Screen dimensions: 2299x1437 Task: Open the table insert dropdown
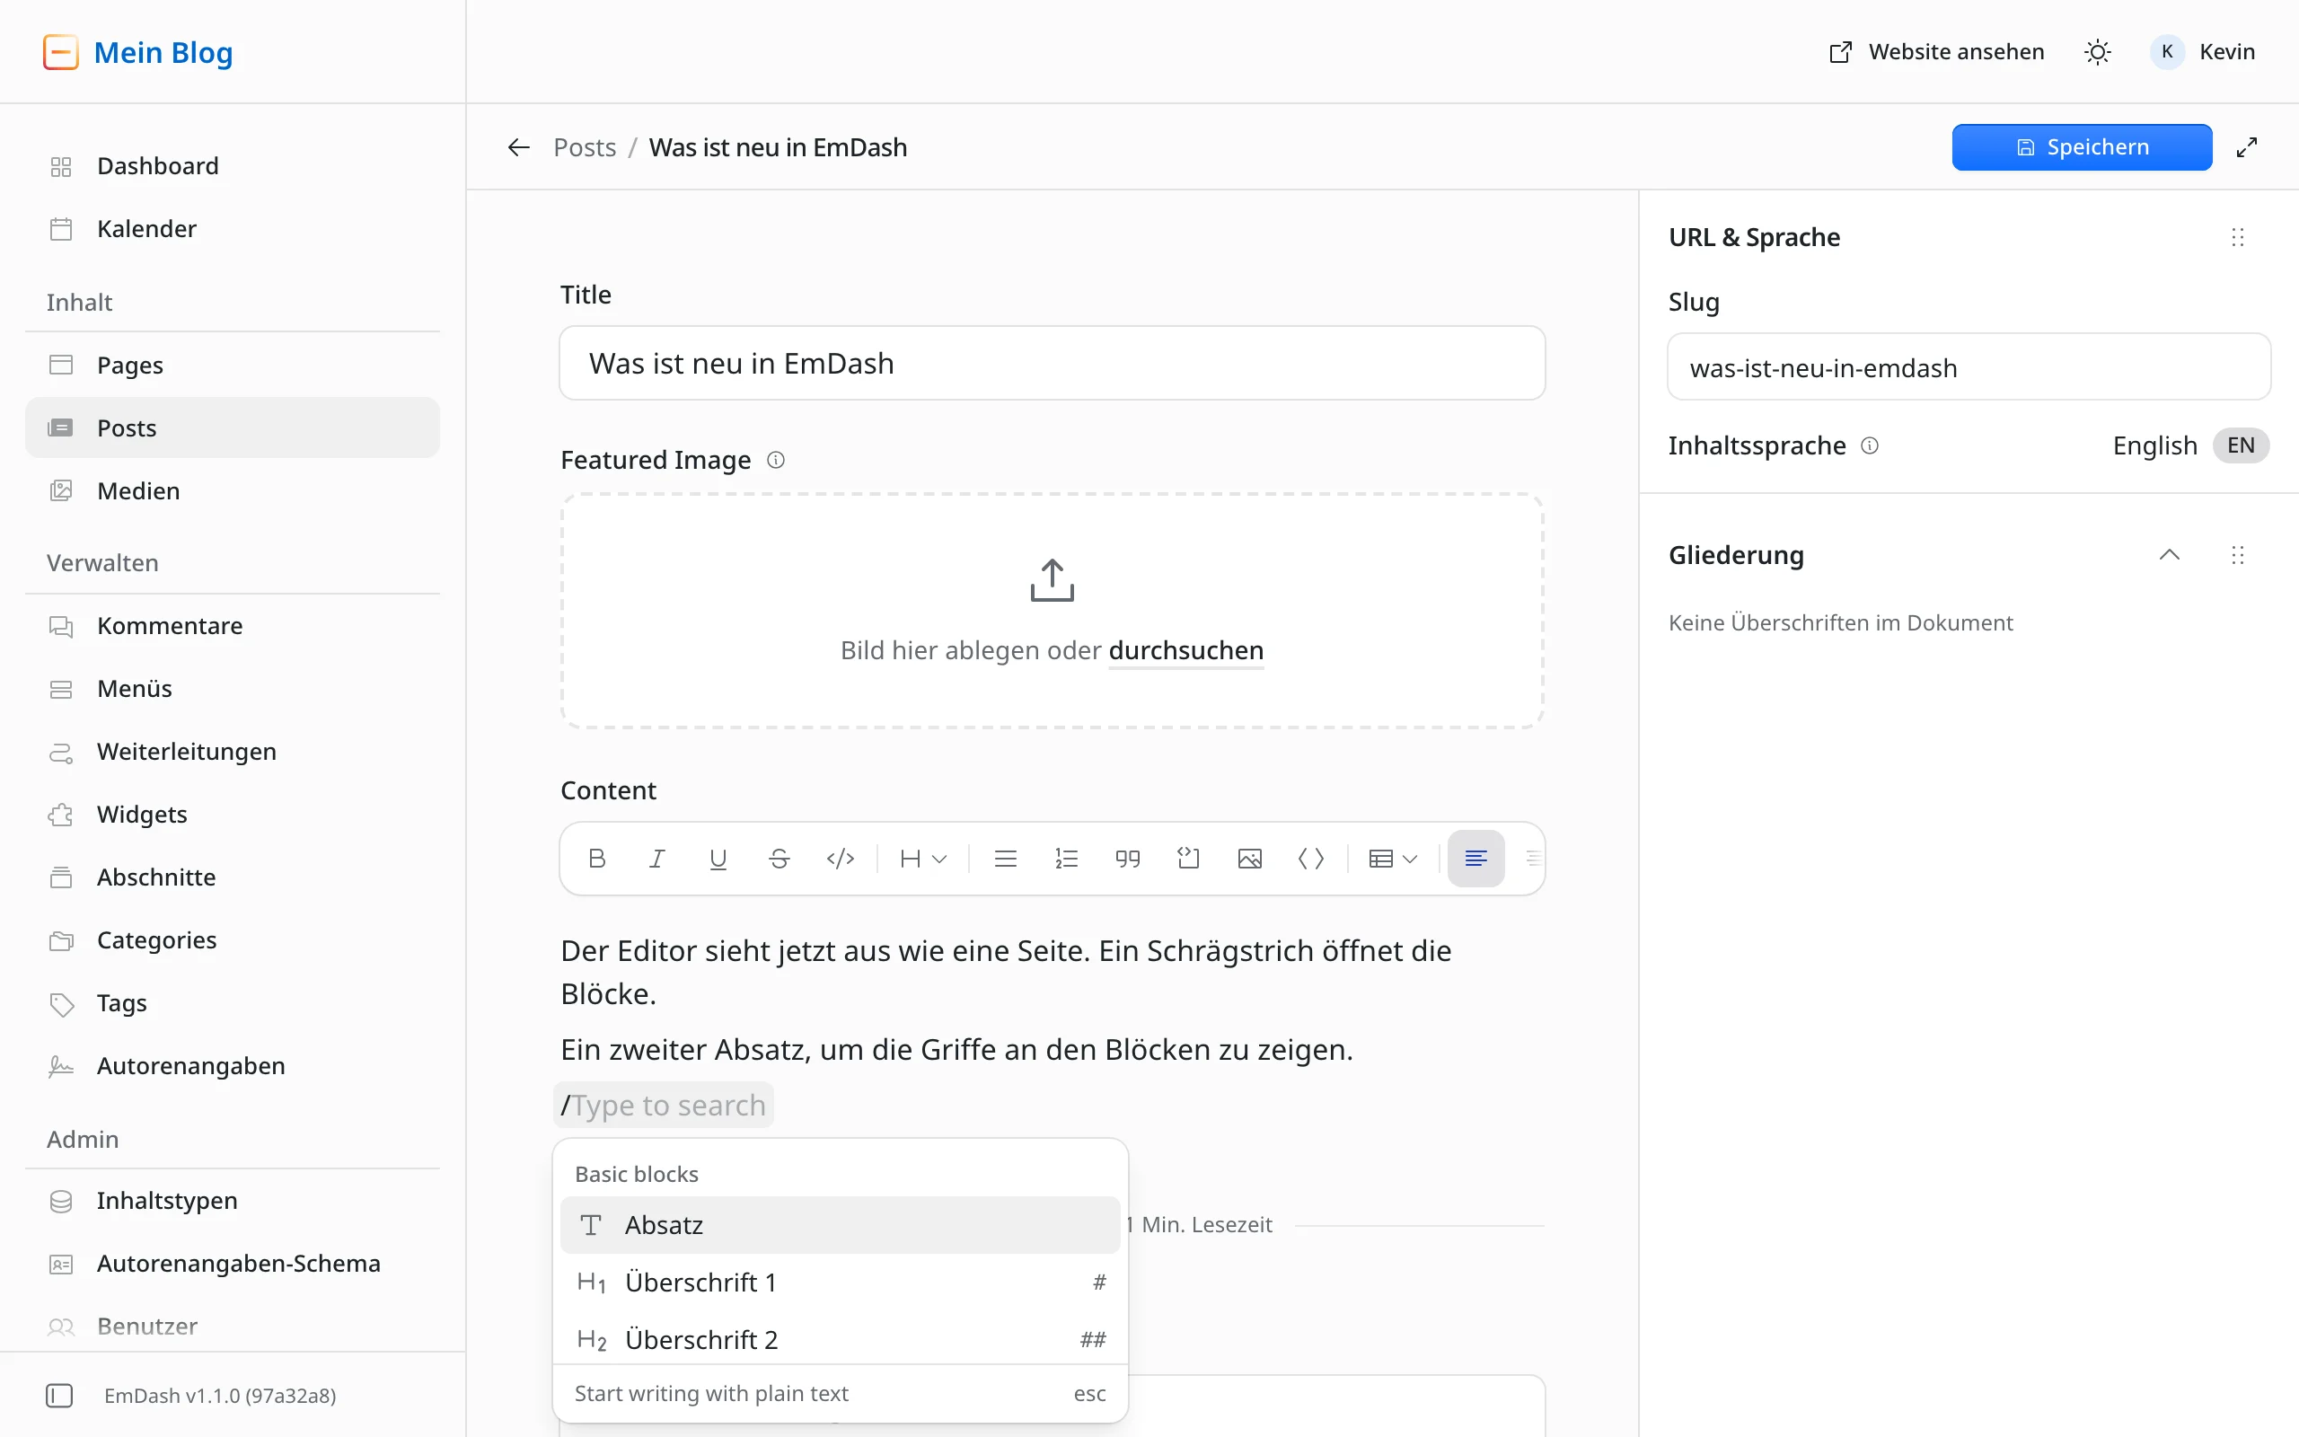pyautogui.click(x=1393, y=859)
